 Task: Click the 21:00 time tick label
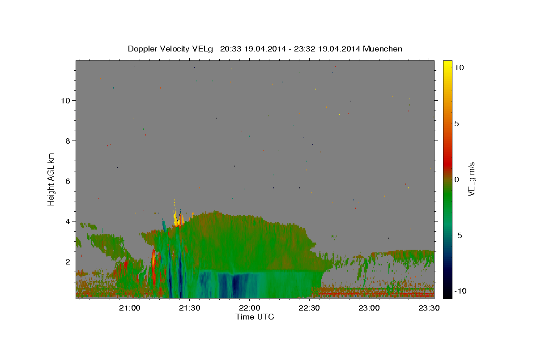[129, 308]
